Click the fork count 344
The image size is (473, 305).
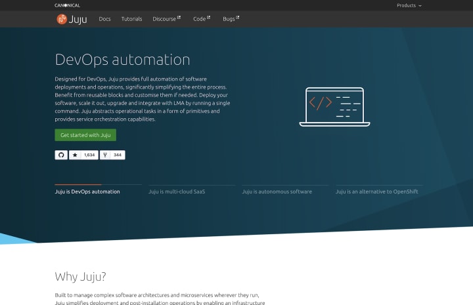[118, 155]
